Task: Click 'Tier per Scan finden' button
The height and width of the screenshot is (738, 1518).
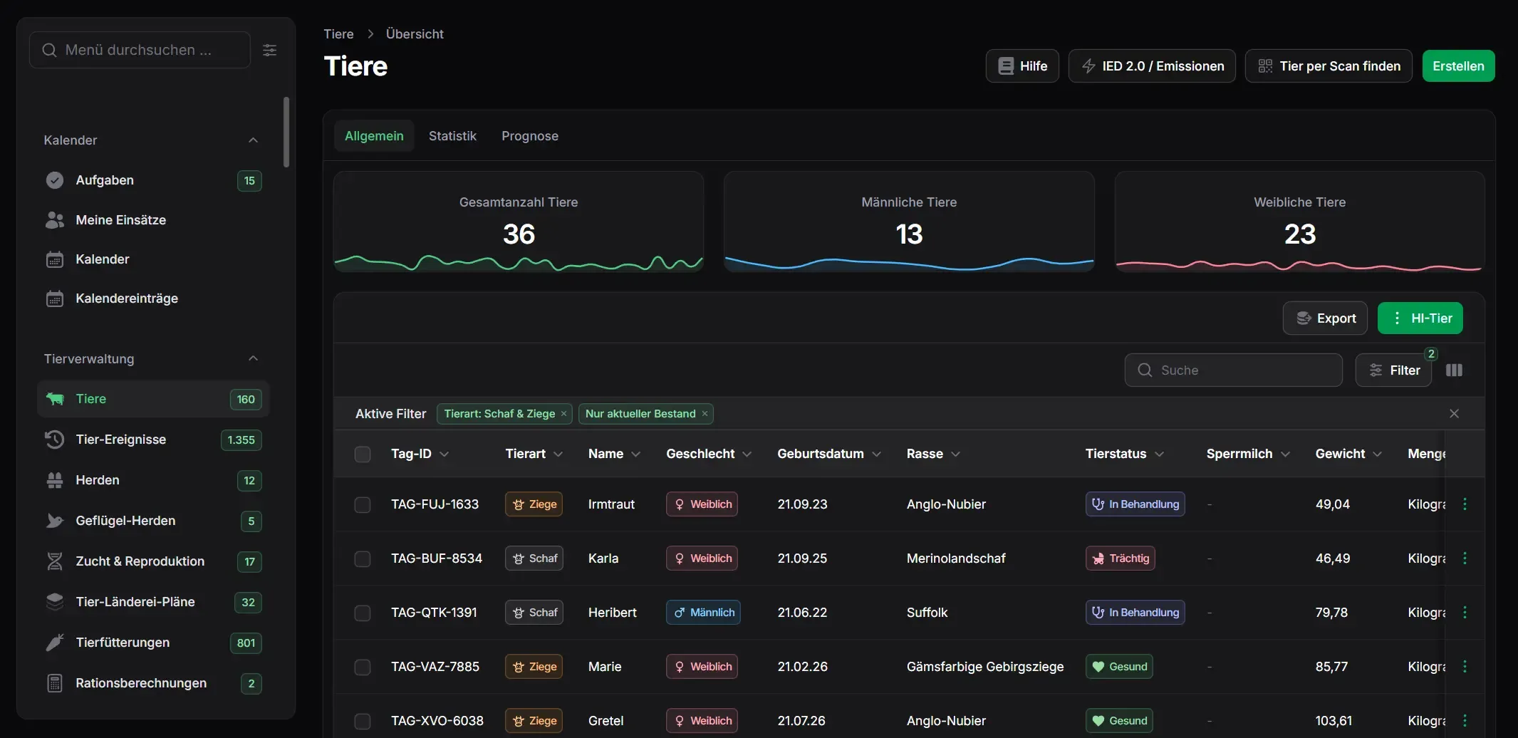Action: coord(1329,66)
